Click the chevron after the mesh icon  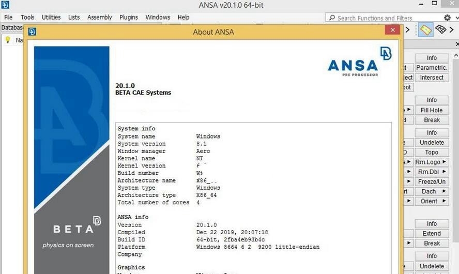(x=452, y=29)
